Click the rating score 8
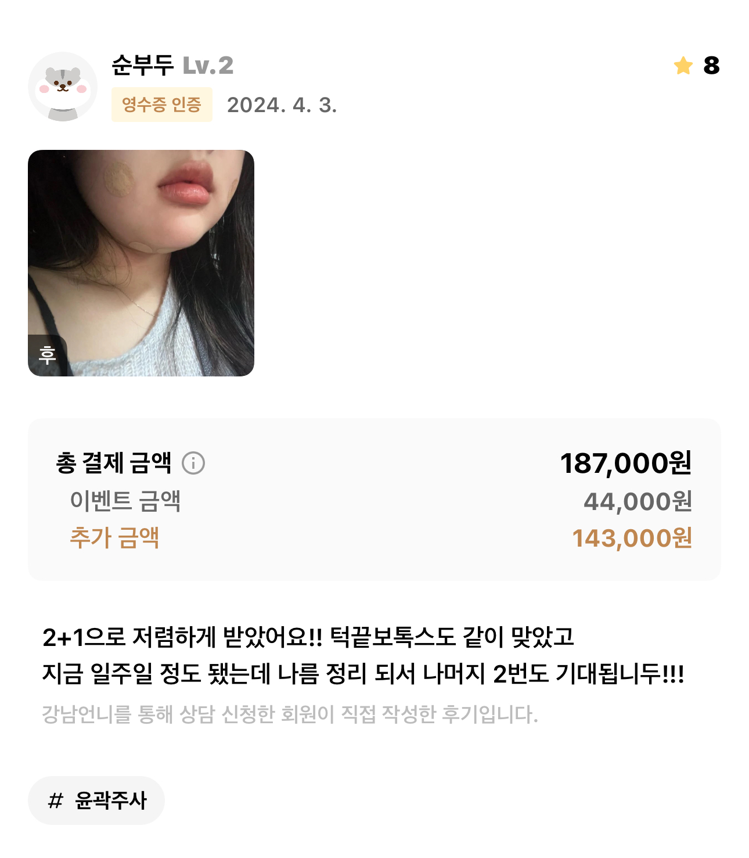This screenshot has height=858, width=749. point(711,66)
